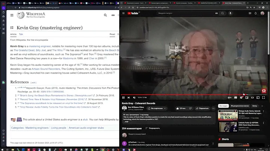Click the video progress bar
The height and width of the screenshot is (151, 270).
[x=187, y=95]
